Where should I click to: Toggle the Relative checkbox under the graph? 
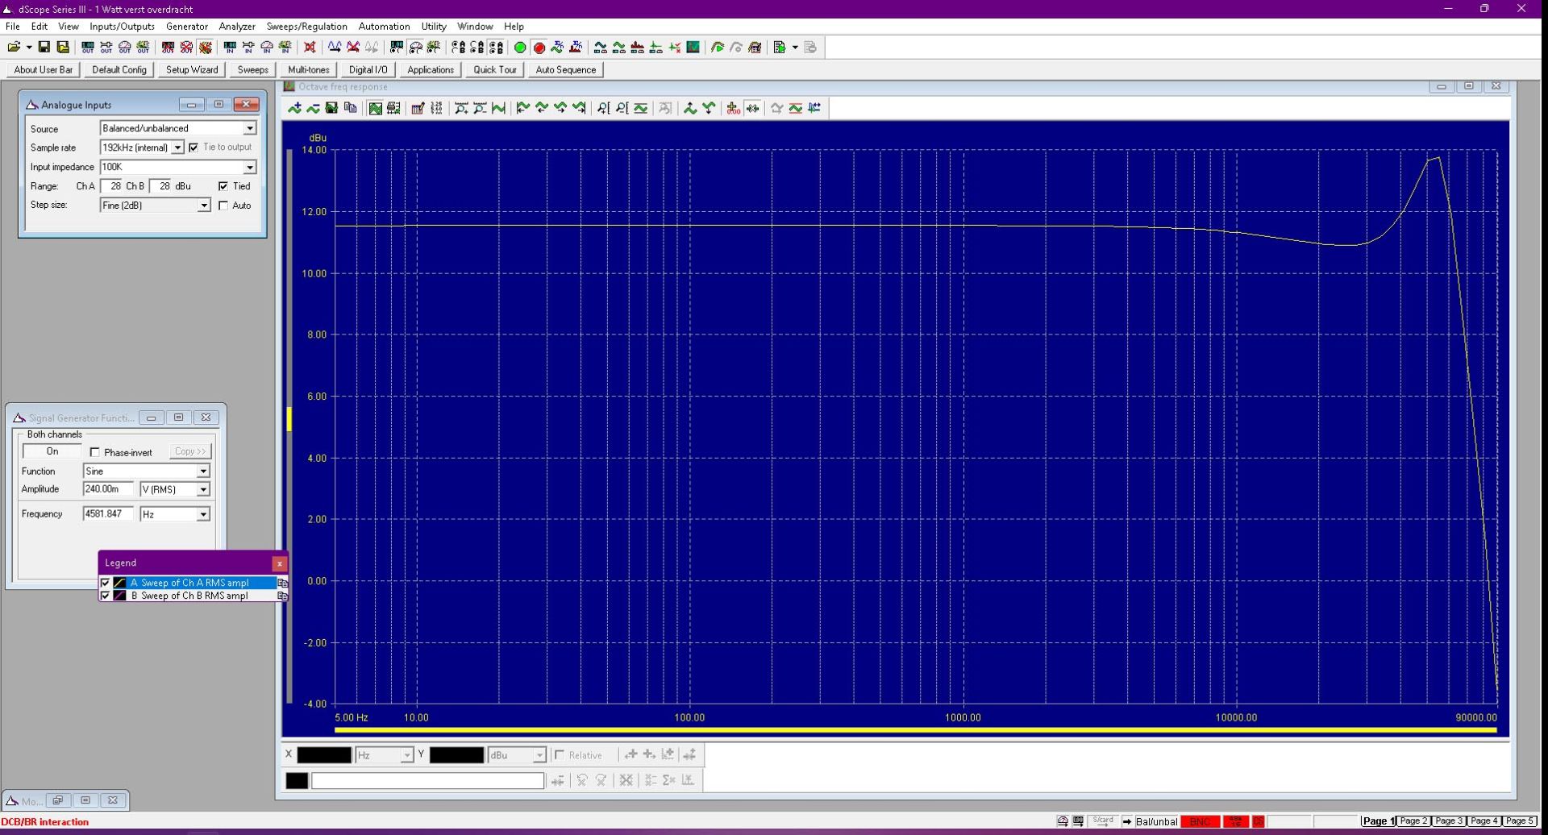coord(560,755)
